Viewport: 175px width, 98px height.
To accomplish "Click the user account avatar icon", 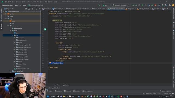I will (173, 5).
